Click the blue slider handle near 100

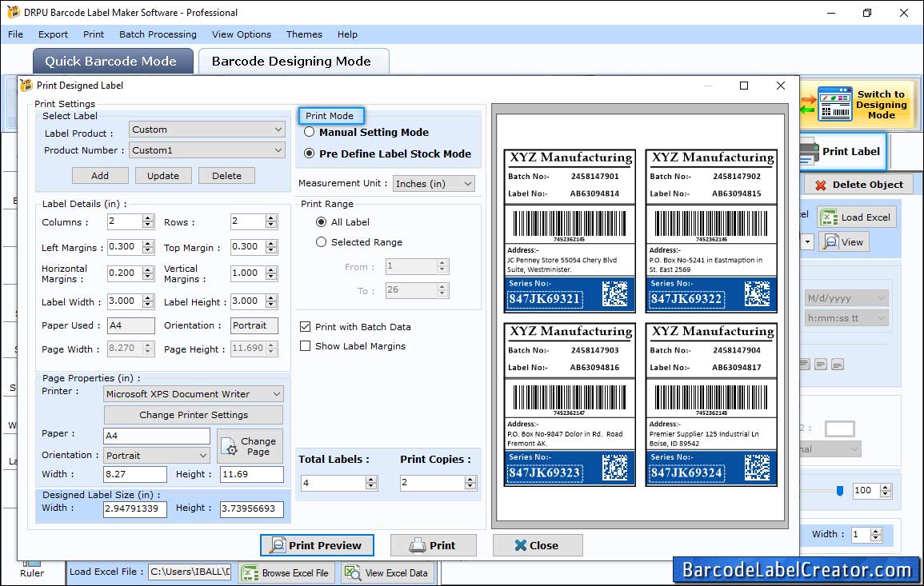point(840,491)
